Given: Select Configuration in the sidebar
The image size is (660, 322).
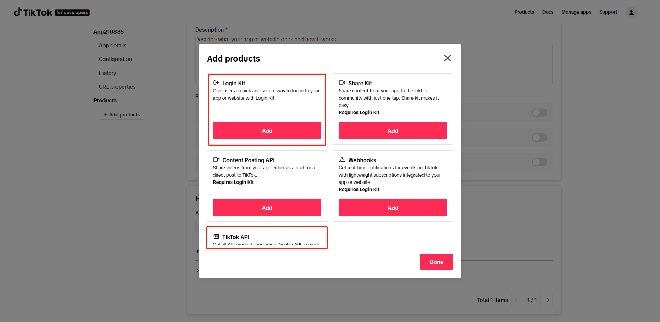Looking at the screenshot, I should pyautogui.click(x=115, y=59).
